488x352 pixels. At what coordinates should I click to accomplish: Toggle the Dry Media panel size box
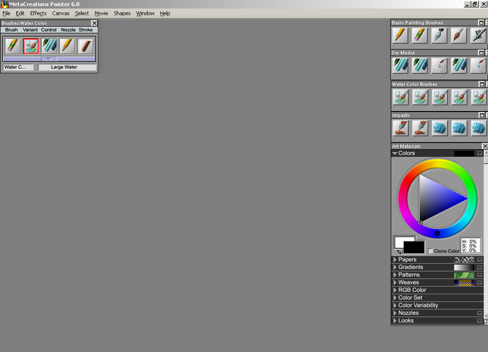click(x=481, y=52)
